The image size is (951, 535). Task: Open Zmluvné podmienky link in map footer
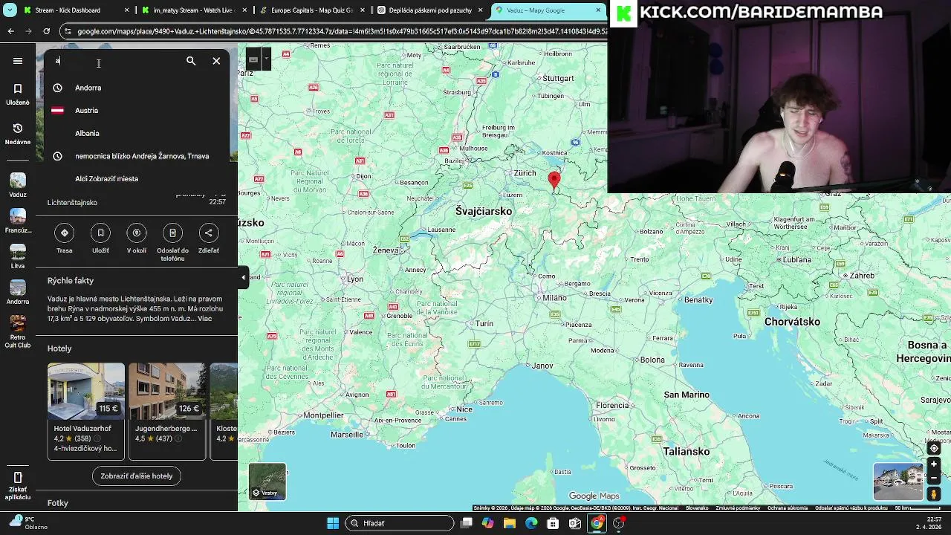coord(738,508)
